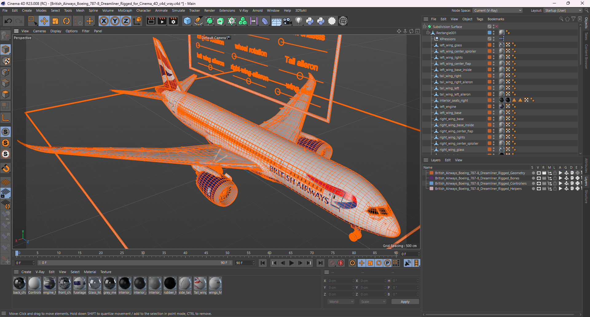The height and width of the screenshot is (317, 590).
Task: Open the Scale mode dropdown
Action: click(373, 302)
